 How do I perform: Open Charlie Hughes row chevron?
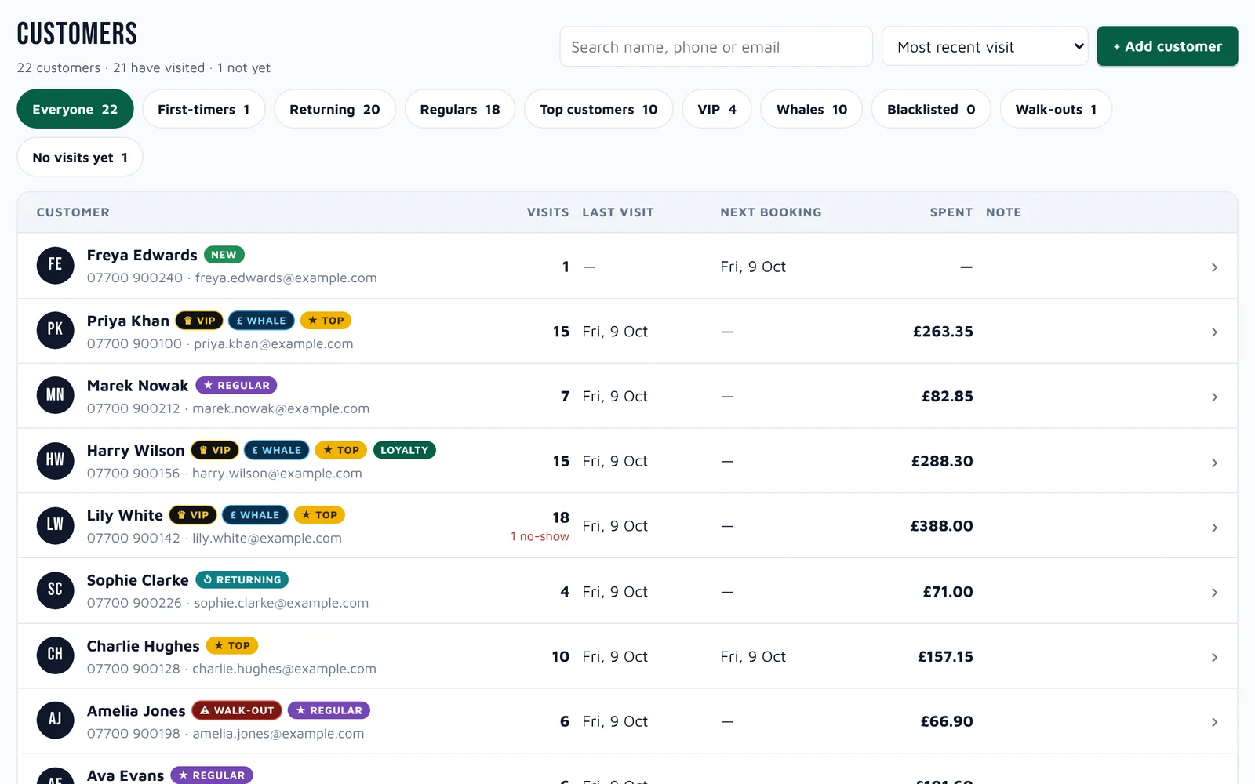click(x=1214, y=657)
